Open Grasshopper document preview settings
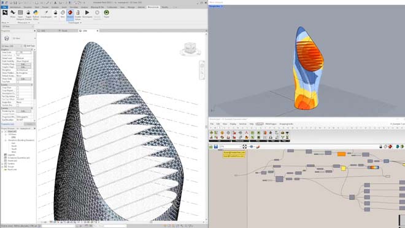The image size is (405, 228). (x=402, y=147)
